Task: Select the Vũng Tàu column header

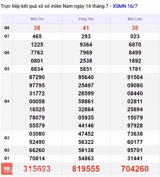Action: click(x=86, y=19)
